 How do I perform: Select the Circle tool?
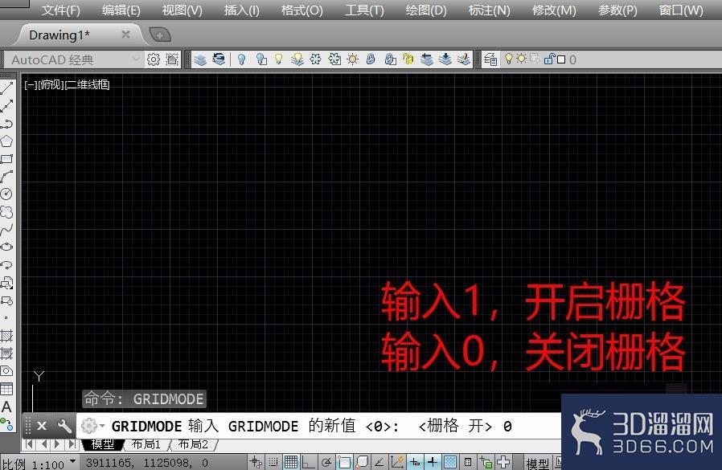[x=6, y=194]
